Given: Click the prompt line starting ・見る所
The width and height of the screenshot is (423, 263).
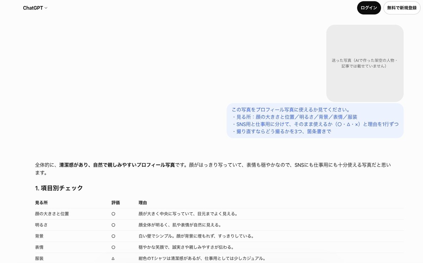Looking at the screenshot, I should [295, 117].
